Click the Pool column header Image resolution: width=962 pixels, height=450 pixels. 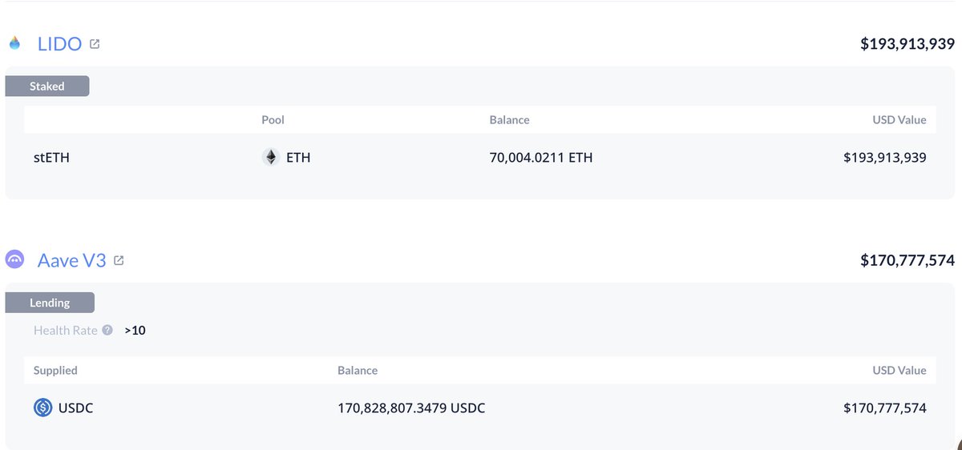(x=273, y=119)
